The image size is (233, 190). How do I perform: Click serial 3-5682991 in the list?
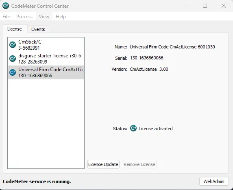point(29,48)
